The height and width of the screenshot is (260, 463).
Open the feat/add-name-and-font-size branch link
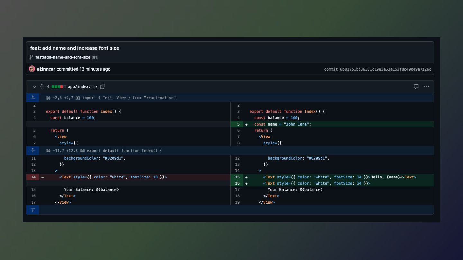pos(63,57)
